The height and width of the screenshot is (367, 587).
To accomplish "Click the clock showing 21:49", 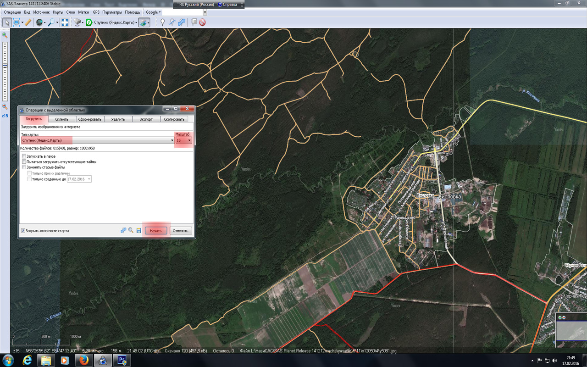I will pos(570,358).
